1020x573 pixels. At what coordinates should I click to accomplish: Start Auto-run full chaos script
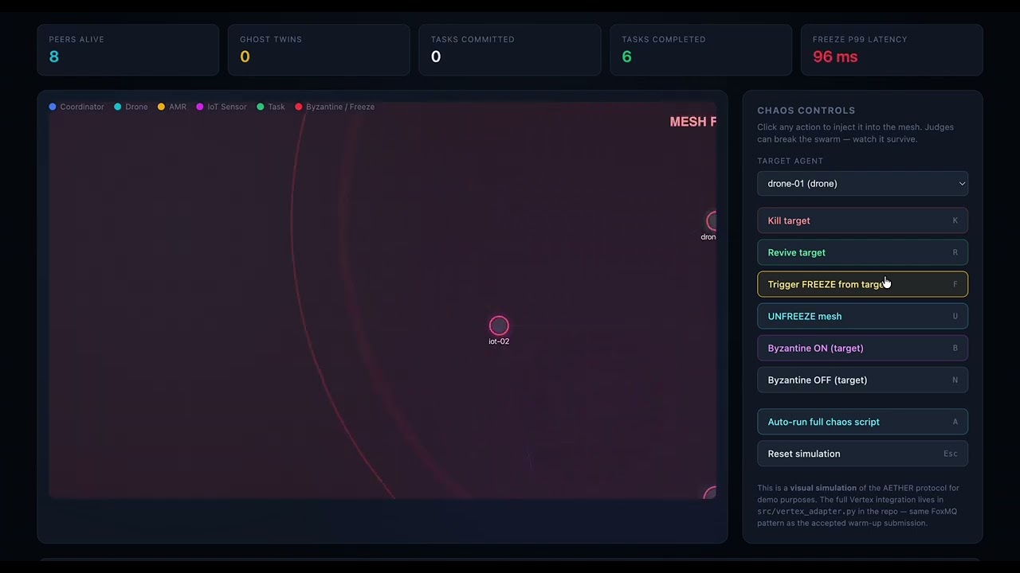click(862, 422)
